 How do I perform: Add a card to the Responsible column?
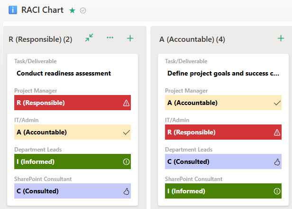coord(130,38)
